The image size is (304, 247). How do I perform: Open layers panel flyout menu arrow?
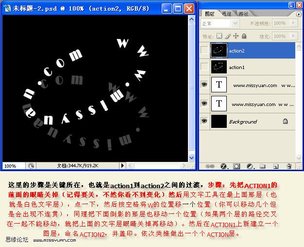coord(299,14)
